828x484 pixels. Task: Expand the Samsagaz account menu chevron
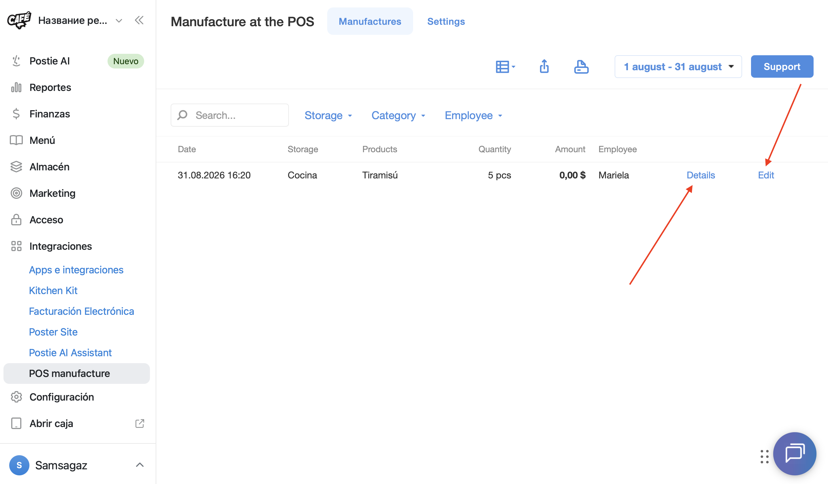(140, 465)
